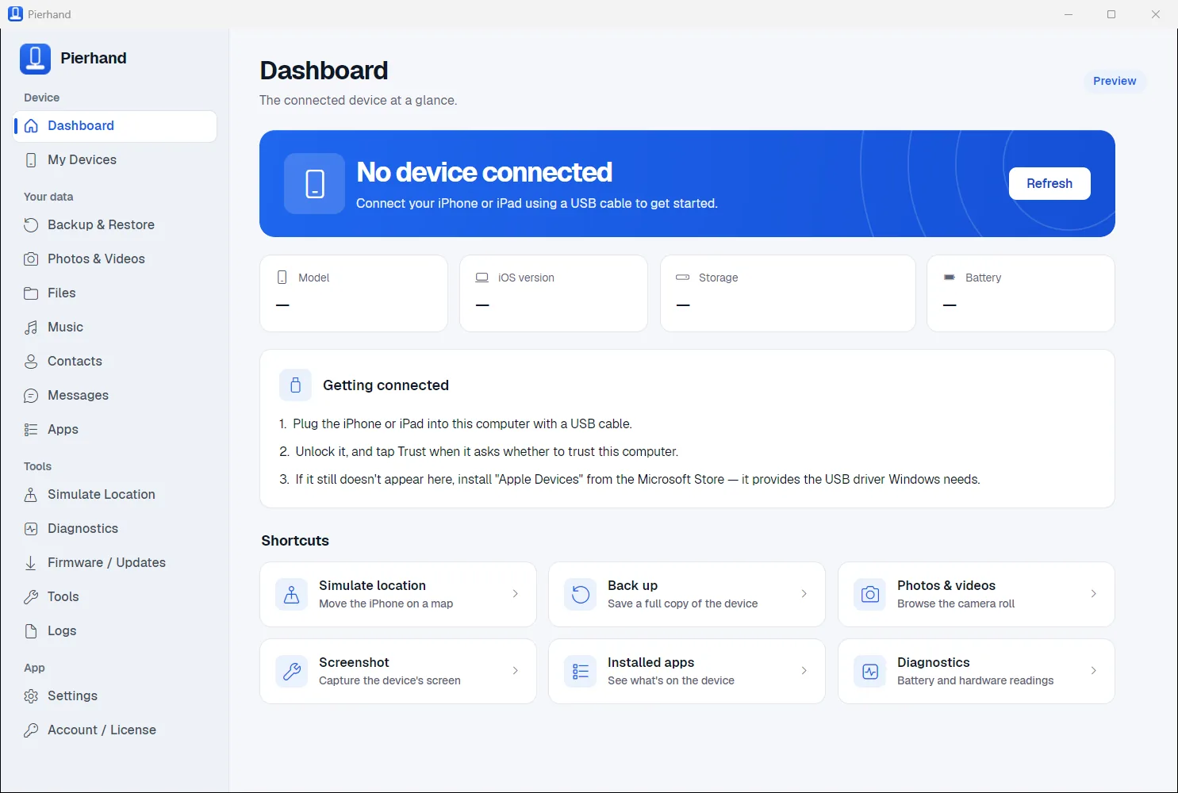The width and height of the screenshot is (1178, 793).
Task: Click the Battery card icon
Action: 950,278
